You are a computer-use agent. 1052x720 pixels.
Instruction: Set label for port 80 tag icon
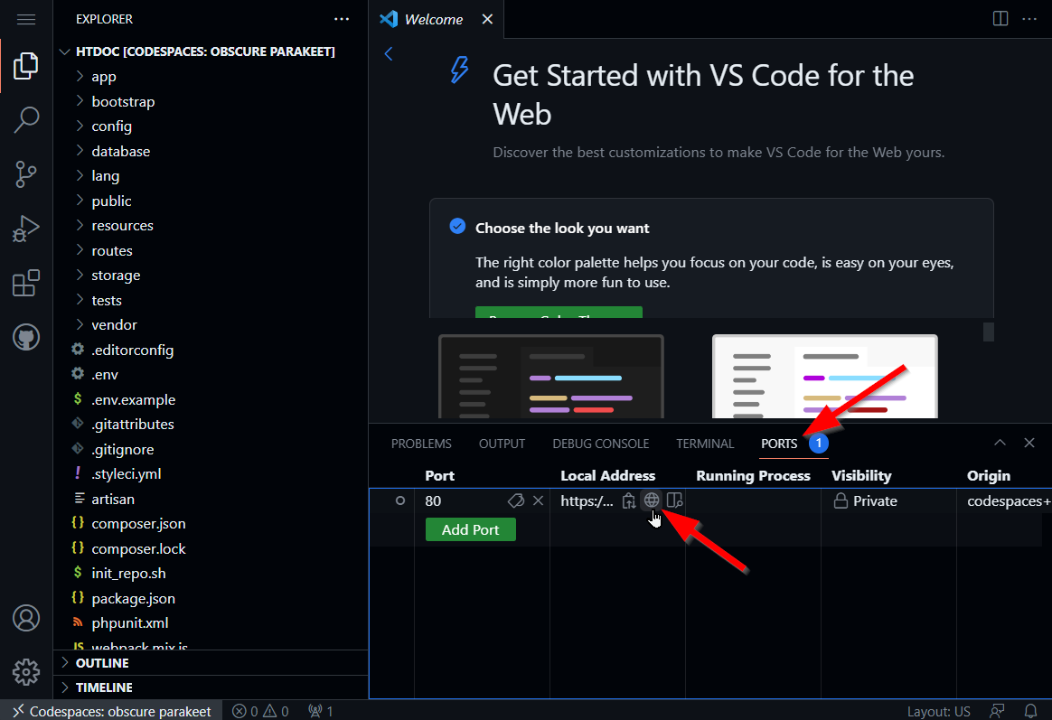point(515,500)
